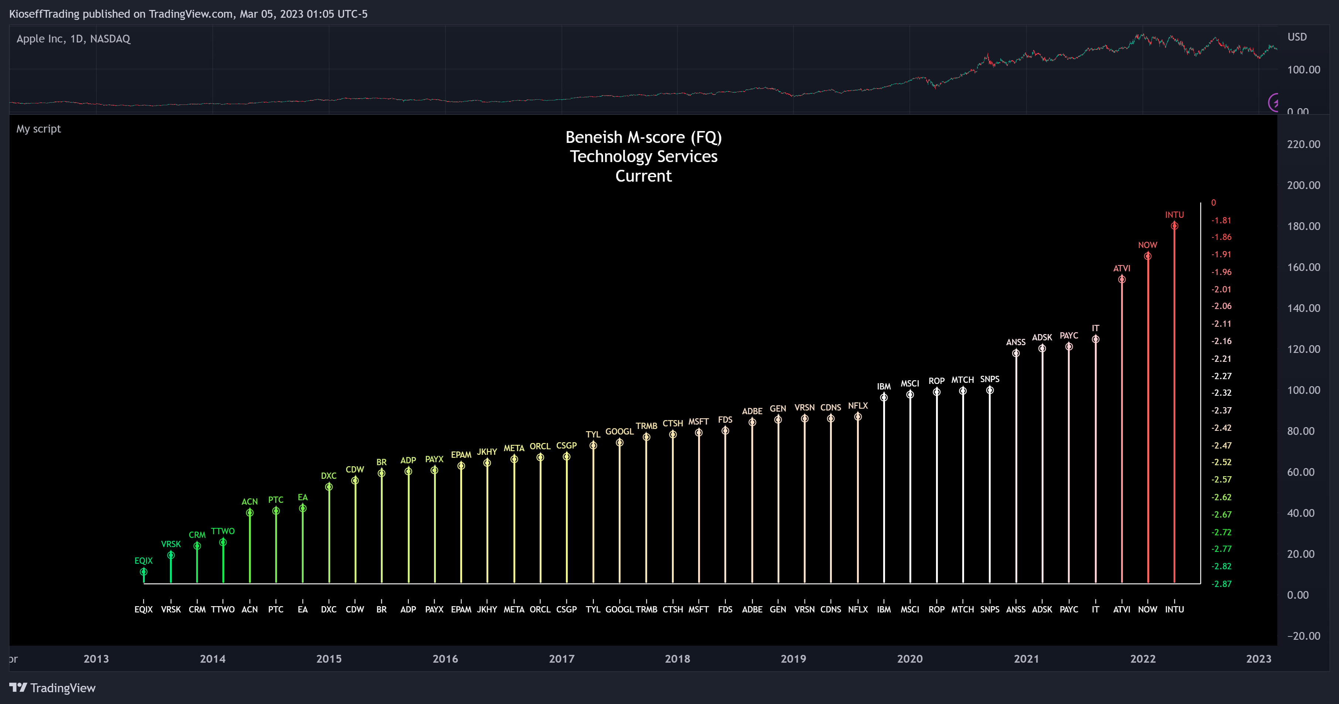The width and height of the screenshot is (1339, 704).
Task: Click the VRSN label above its bar
Action: 804,407
